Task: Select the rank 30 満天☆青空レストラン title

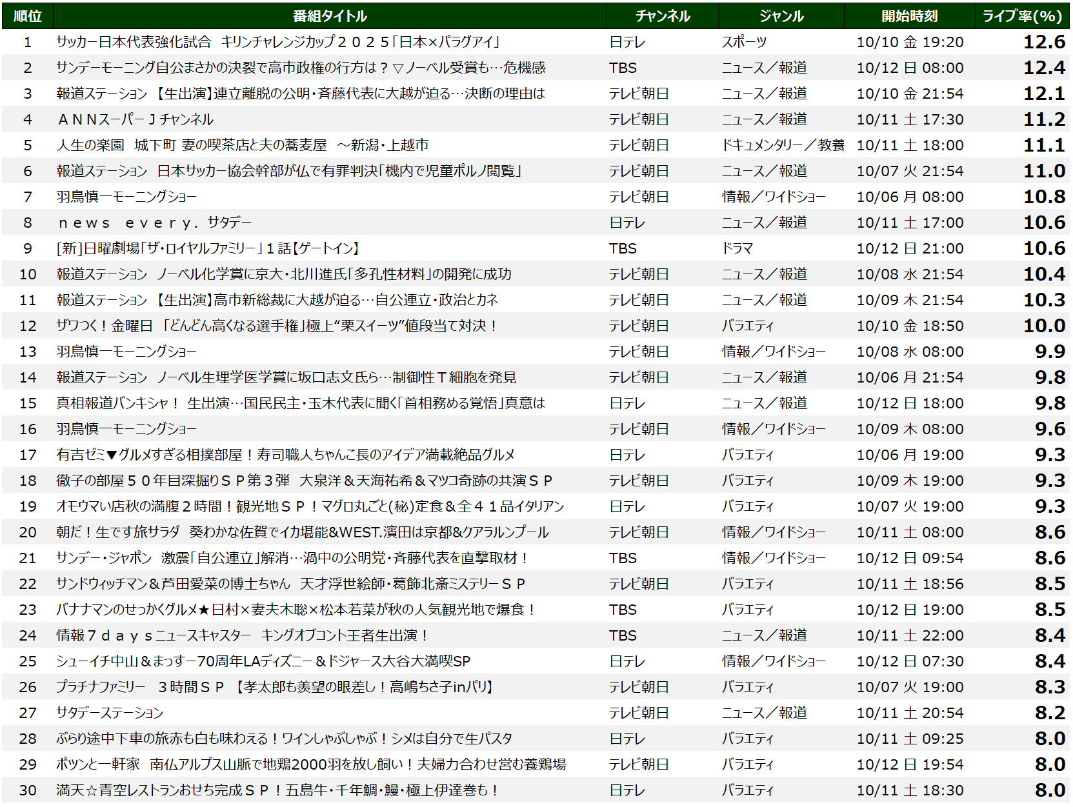Action: point(277,790)
